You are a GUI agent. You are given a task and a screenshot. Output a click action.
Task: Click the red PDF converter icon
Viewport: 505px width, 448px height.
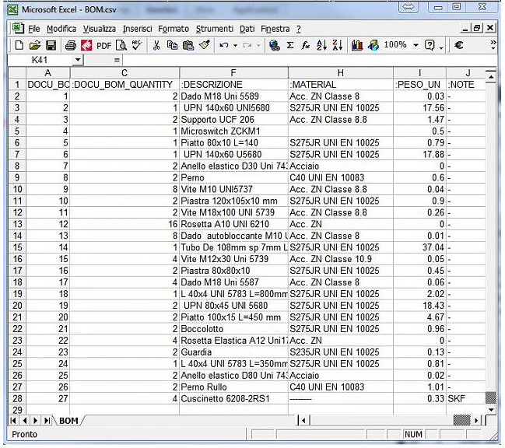86,45
